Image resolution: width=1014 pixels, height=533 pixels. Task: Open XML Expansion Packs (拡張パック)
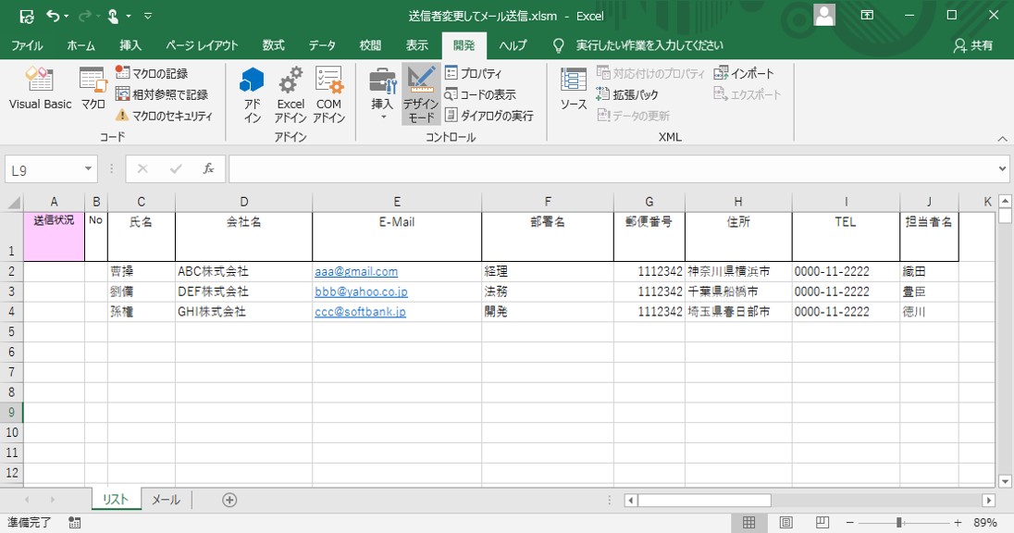[627, 94]
